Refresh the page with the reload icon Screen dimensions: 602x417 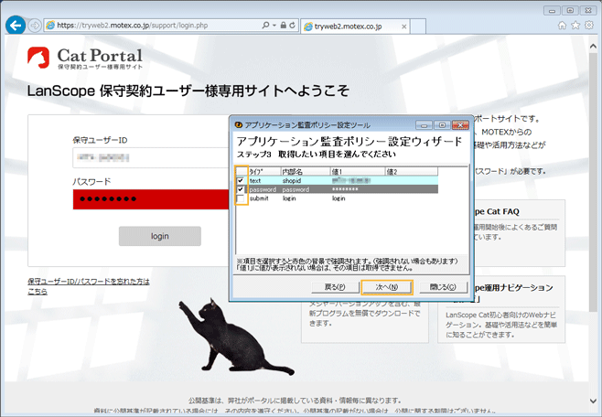click(x=292, y=26)
